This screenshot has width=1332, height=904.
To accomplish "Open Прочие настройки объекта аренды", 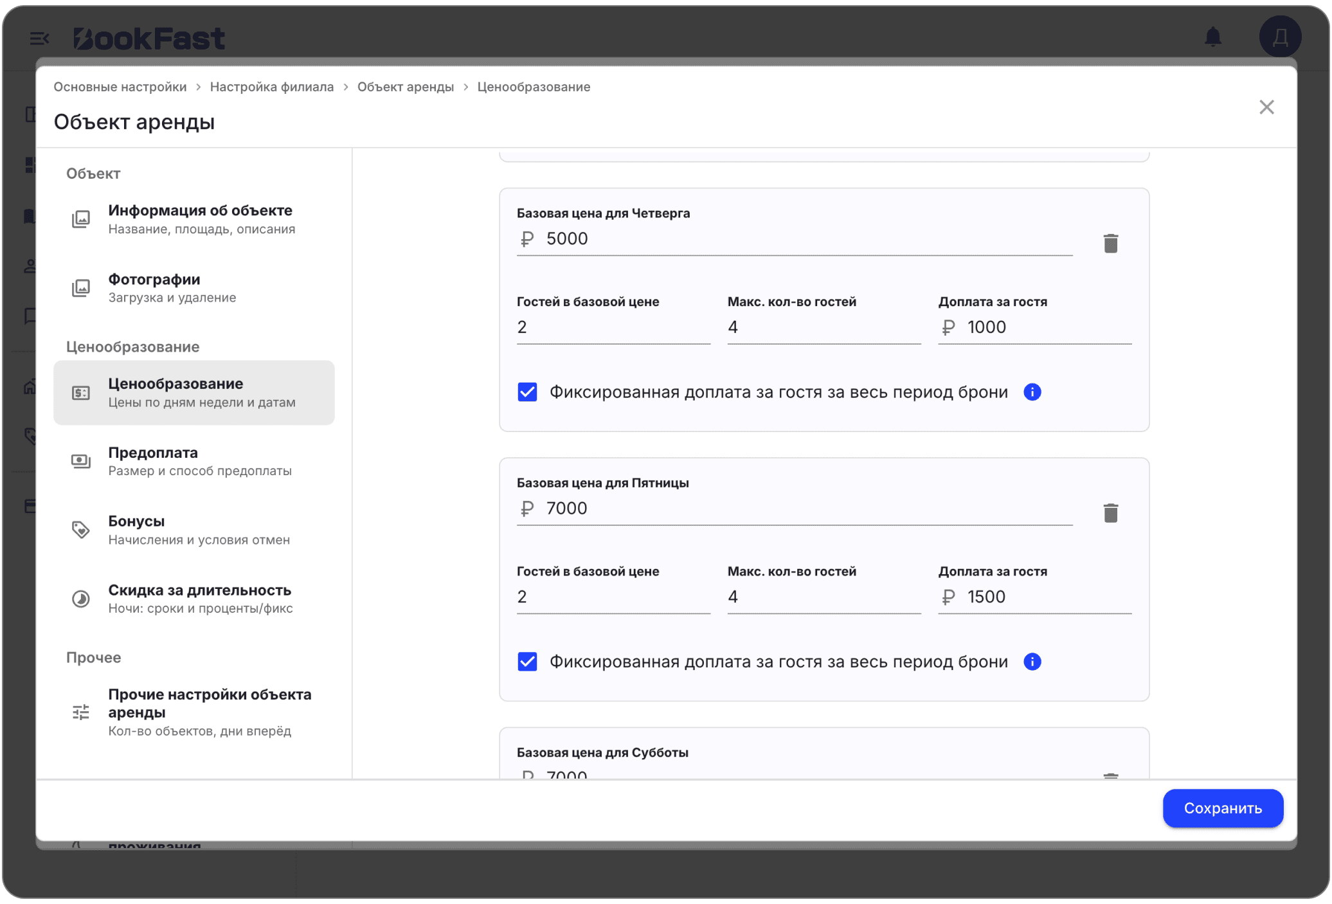I will tap(194, 712).
